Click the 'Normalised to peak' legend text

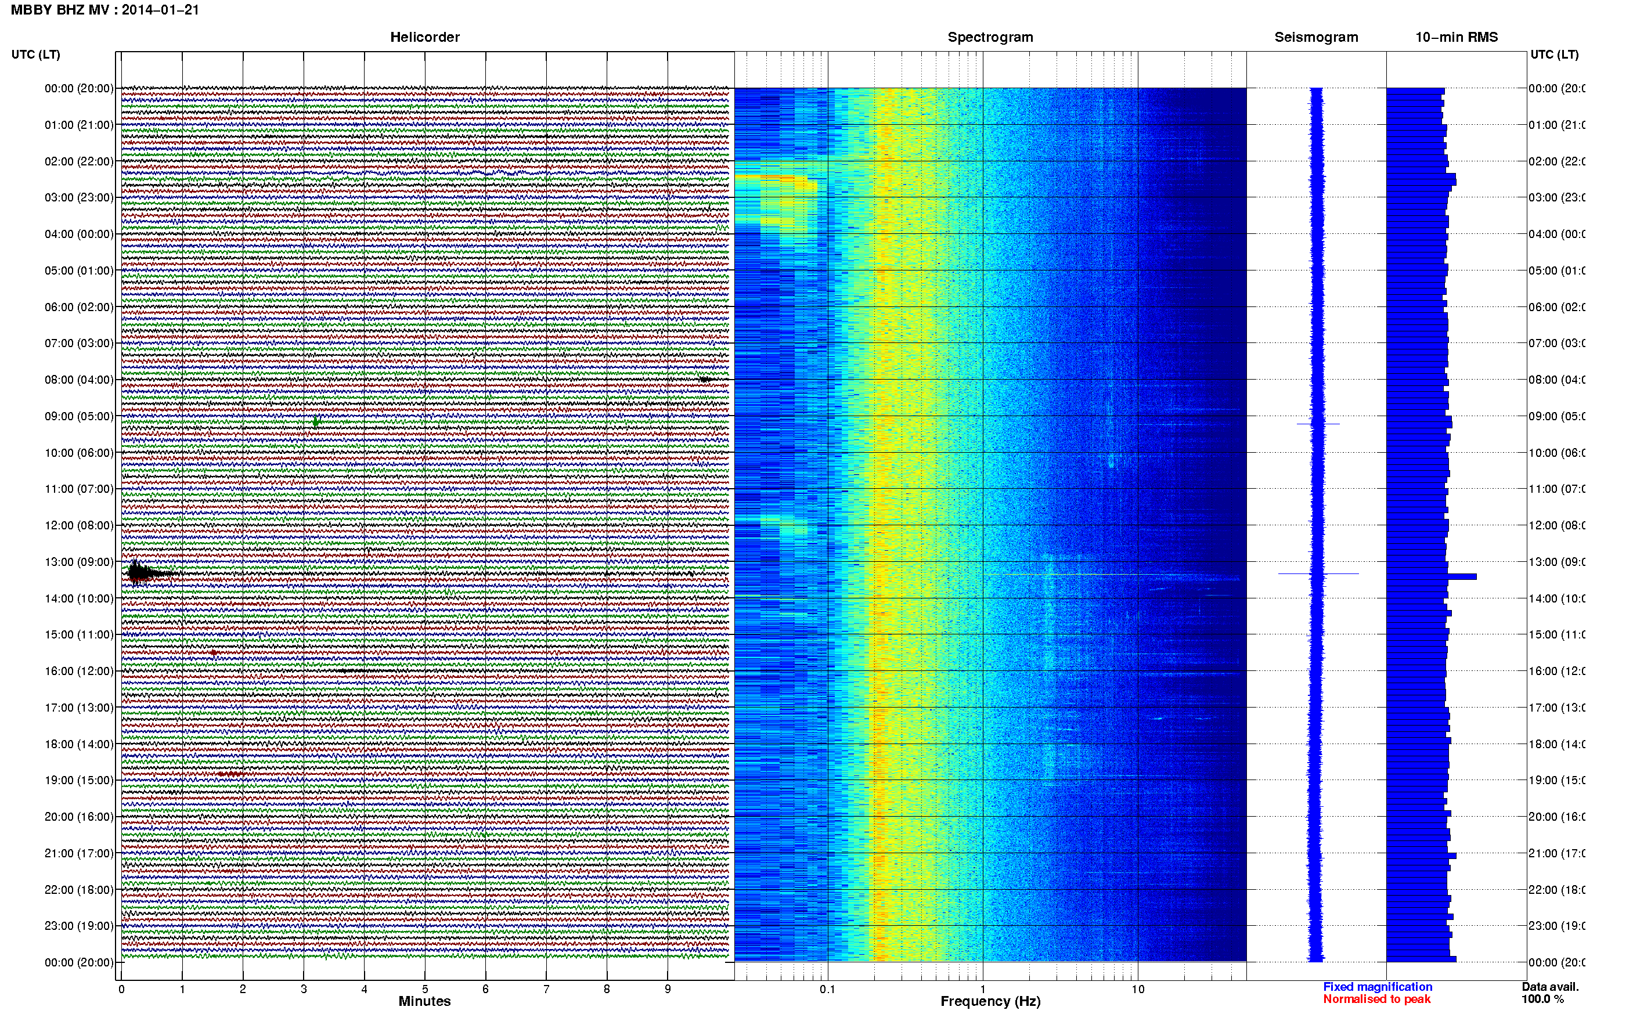tap(1376, 999)
